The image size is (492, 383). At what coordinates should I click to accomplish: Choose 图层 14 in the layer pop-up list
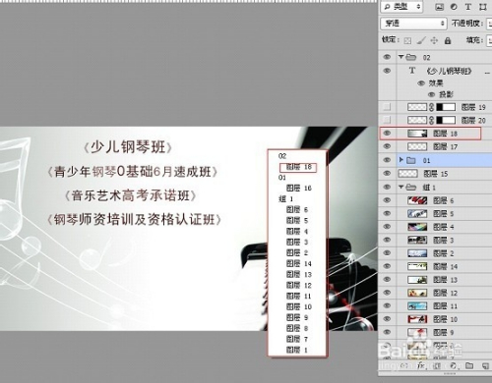[x=298, y=263]
